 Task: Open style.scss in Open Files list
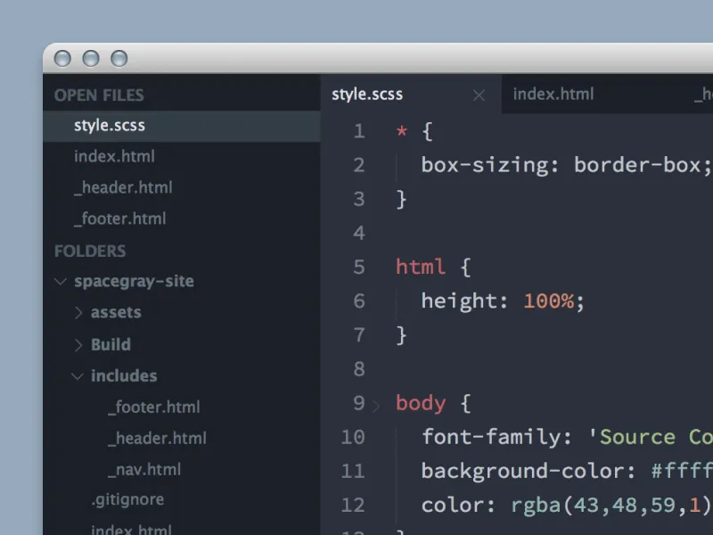110,126
